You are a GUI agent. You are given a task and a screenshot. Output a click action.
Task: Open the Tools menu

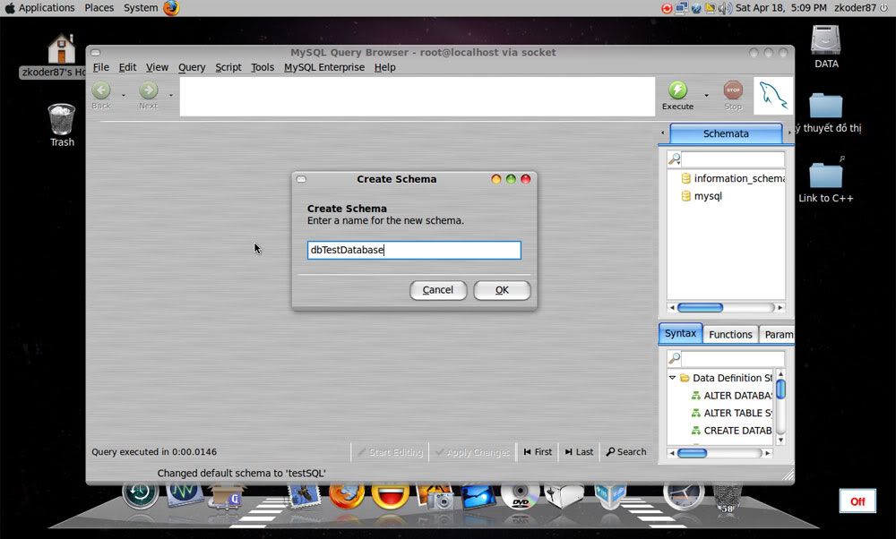263,67
